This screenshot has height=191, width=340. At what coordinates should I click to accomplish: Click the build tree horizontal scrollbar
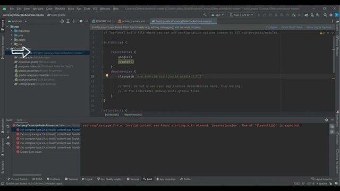(27, 175)
